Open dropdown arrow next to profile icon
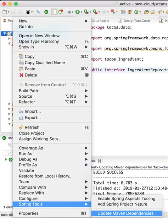 [32, 12]
